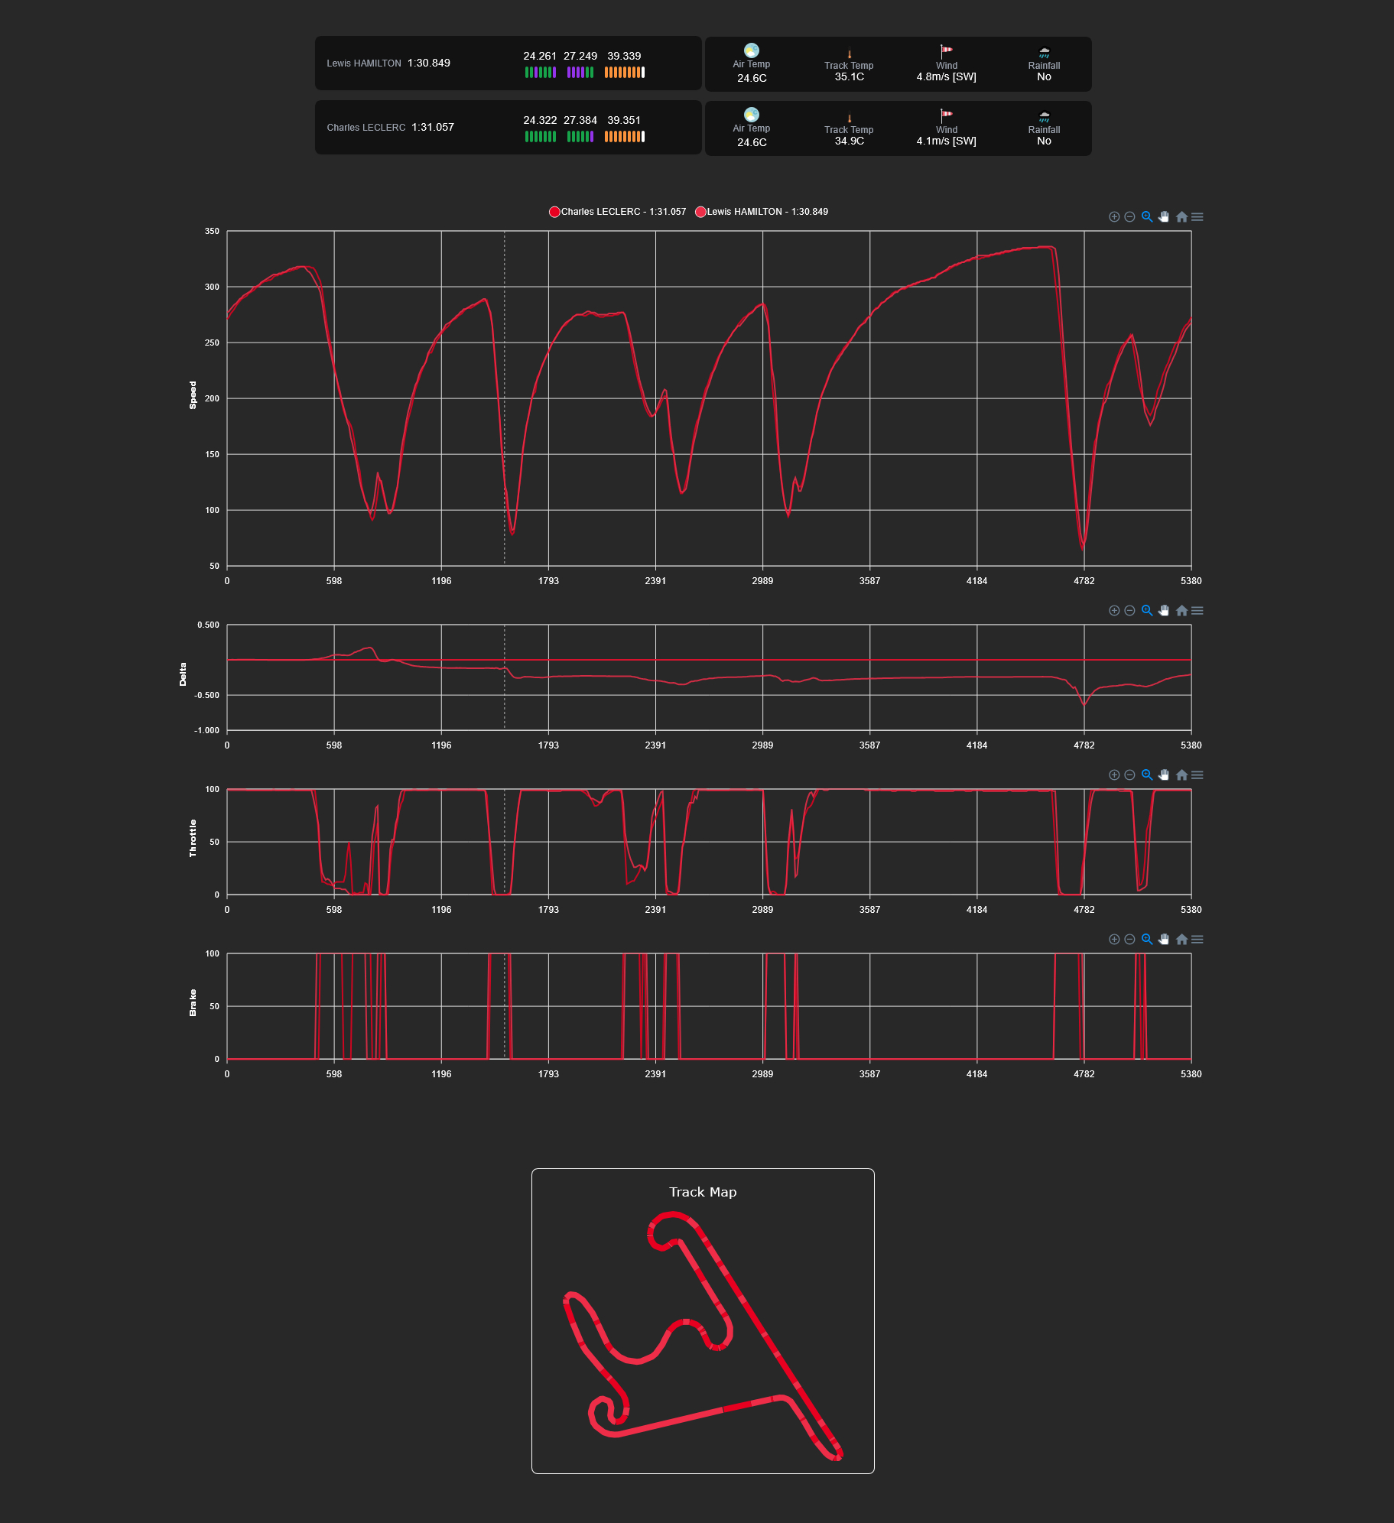Viewport: 1394px width, 1523px height.
Task: Reset zoom with home icon on Delta chart
Action: coord(1181,611)
